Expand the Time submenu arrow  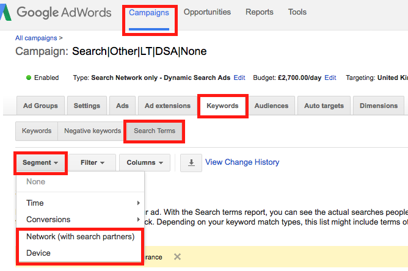click(x=139, y=203)
